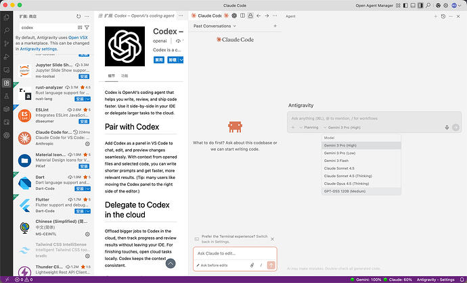Select the Claude Code editor tab
The height and width of the screenshot is (283, 467).
[206, 16]
